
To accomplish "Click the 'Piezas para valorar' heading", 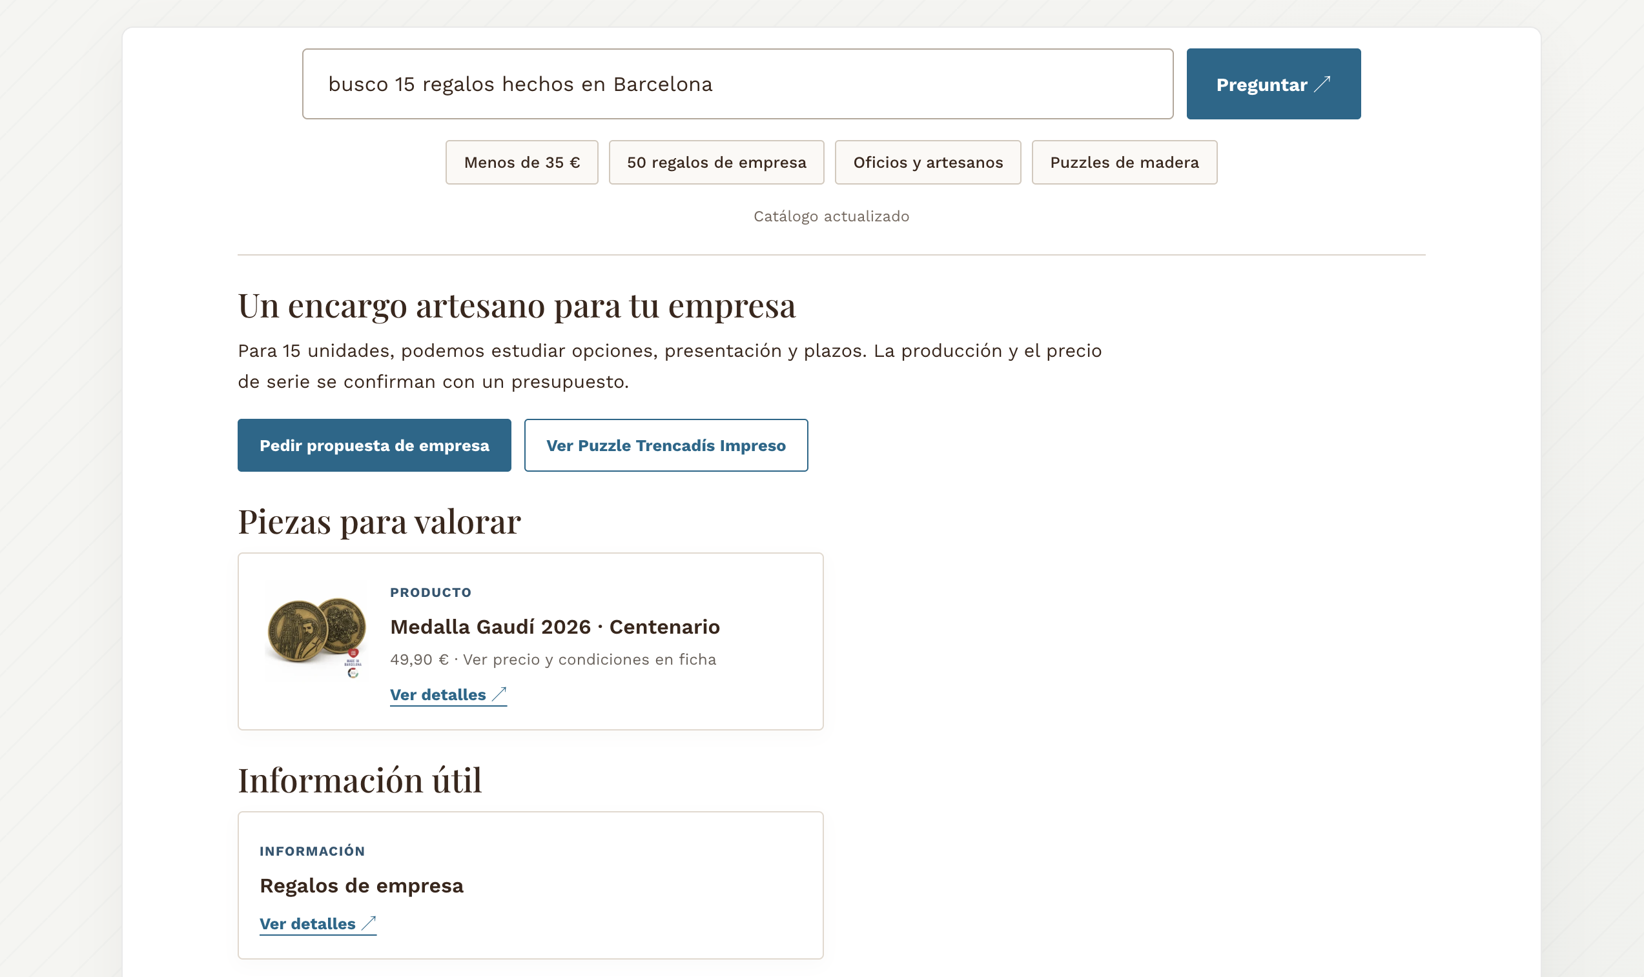I will [x=380, y=521].
